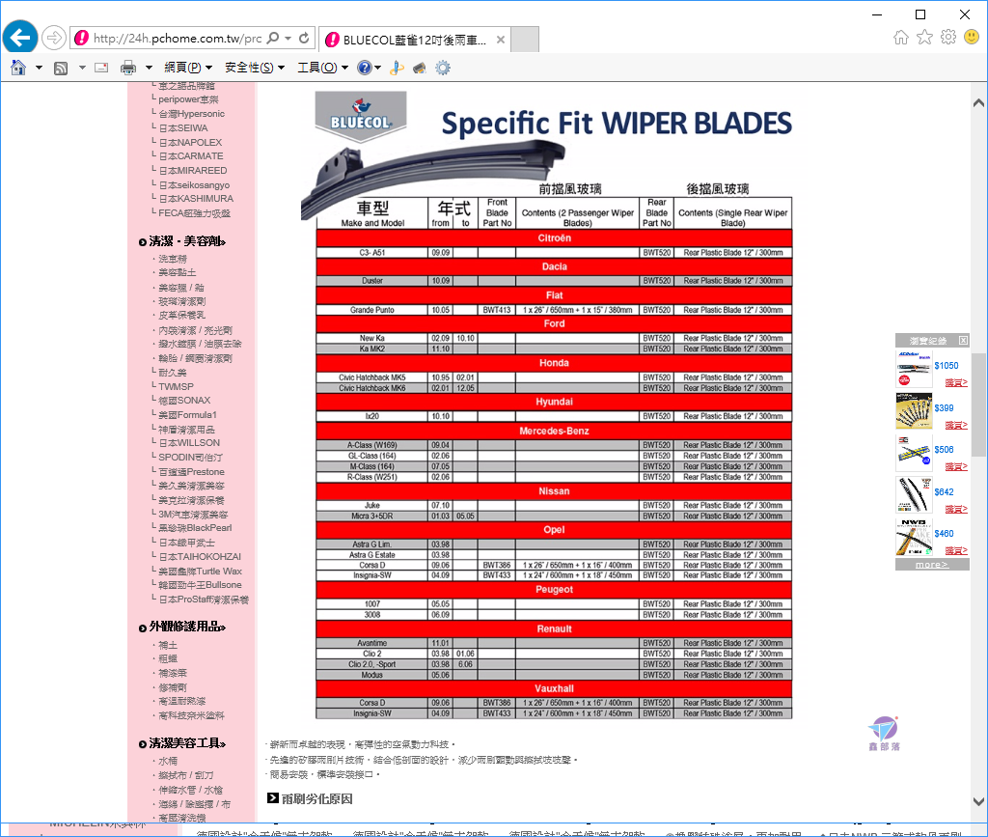Open the Home button dropdown arrow

39,68
